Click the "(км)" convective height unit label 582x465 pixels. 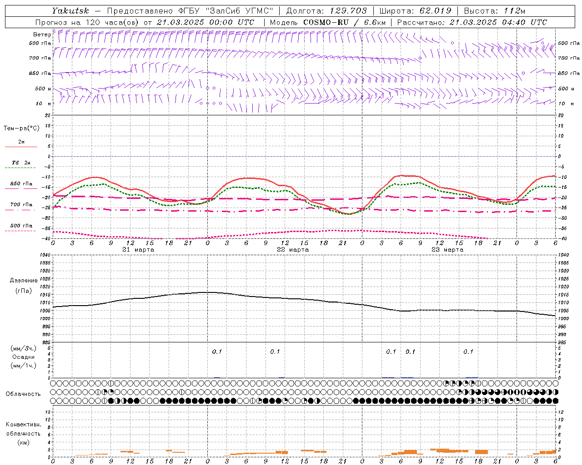23,442
